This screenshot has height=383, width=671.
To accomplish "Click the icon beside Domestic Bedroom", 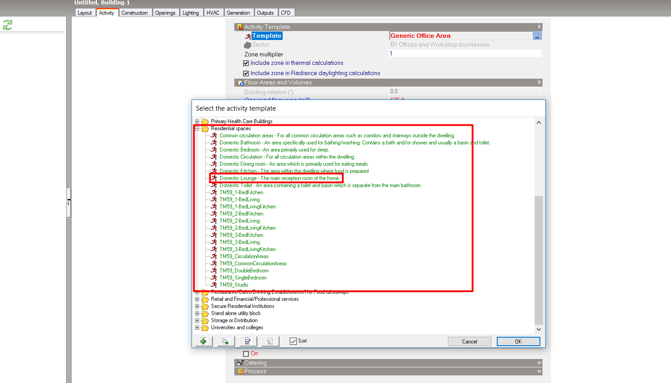I will tap(214, 150).
